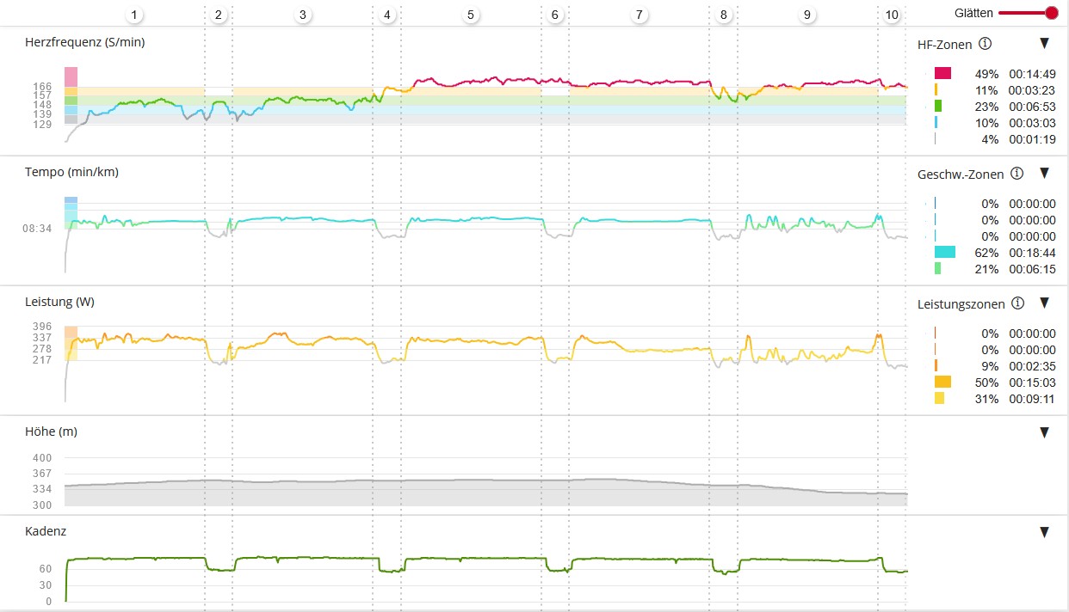The height and width of the screenshot is (612, 1069).
Task: Click the Glätten slider handle
Action: [x=1051, y=13]
